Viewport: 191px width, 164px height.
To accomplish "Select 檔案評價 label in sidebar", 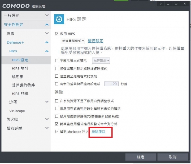I will [14, 128].
